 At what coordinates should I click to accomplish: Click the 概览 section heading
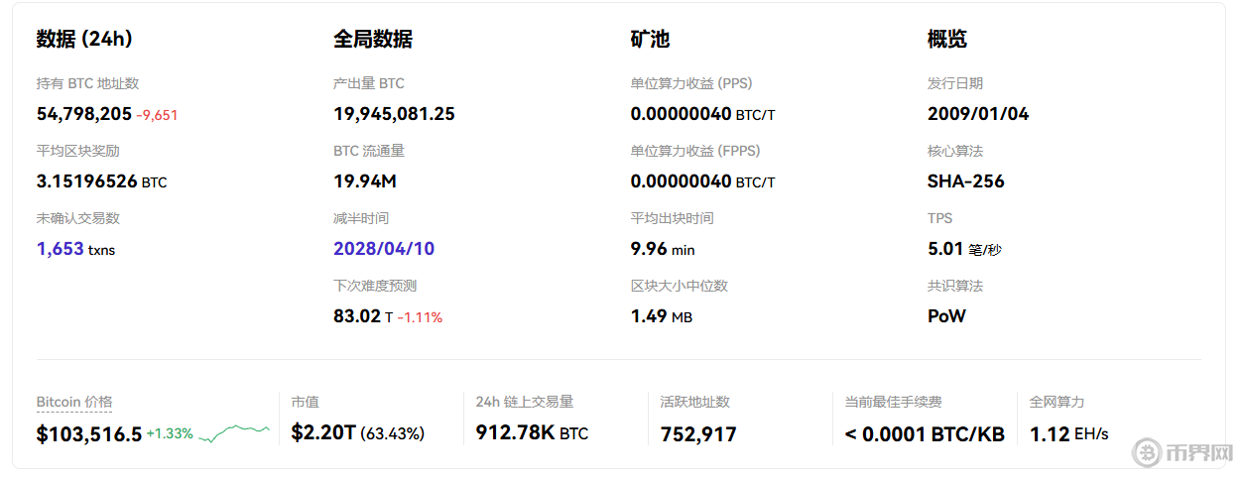[x=947, y=39]
